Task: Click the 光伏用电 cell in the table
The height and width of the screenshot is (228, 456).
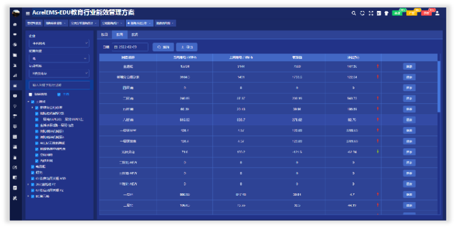Action: pos(128,152)
